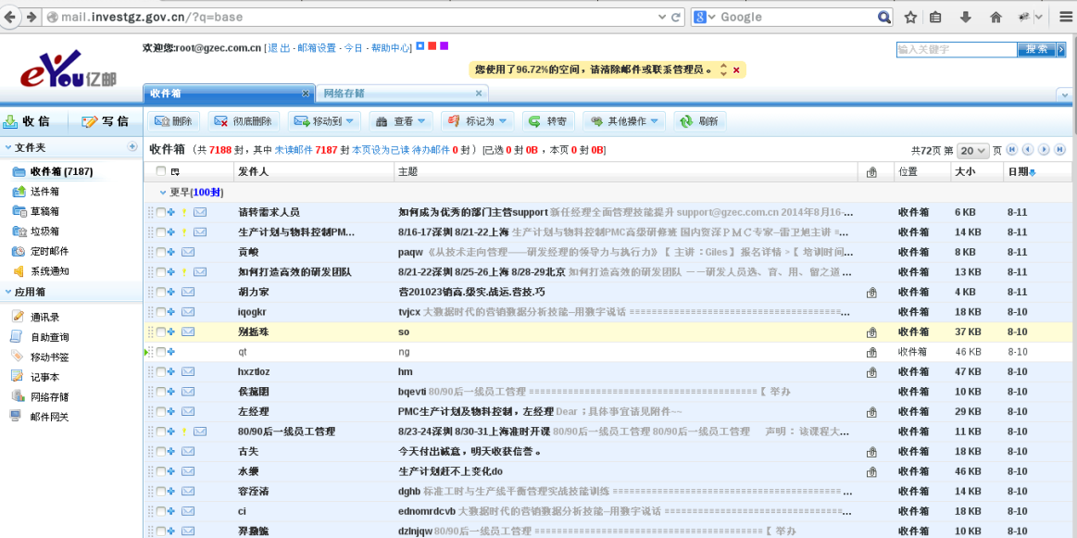Click in the 输入关键字 search field
The width and height of the screenshot is (1077, 538).
[x=956, y=49]
